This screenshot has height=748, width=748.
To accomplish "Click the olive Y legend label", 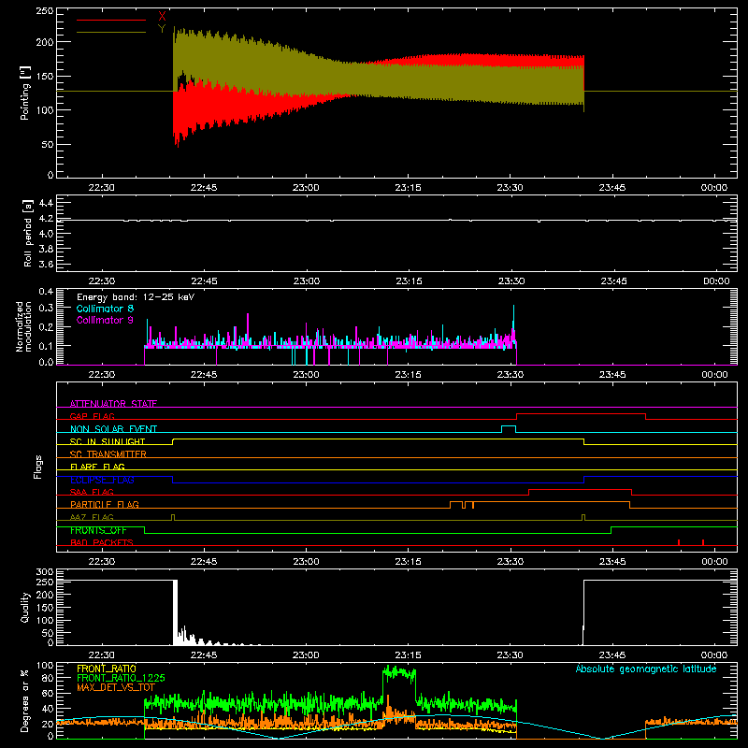I will tap(162, 29).
